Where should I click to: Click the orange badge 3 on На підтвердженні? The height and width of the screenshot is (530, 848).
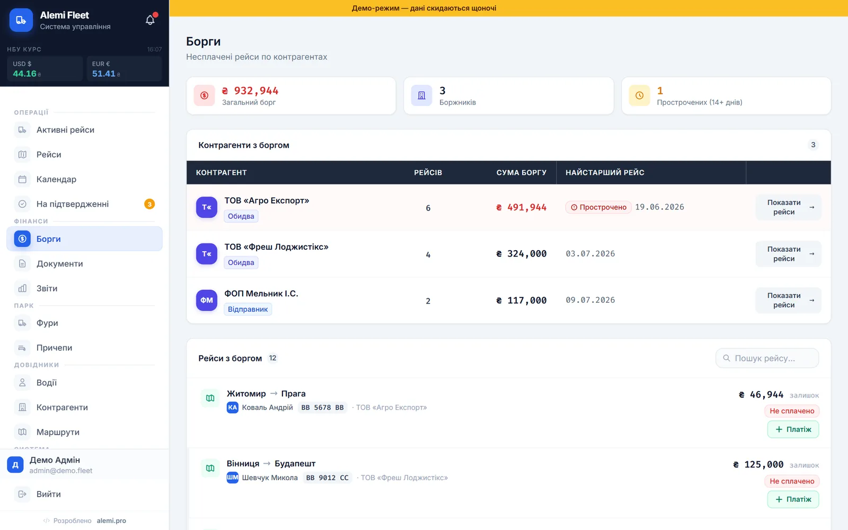pos(149,204)
